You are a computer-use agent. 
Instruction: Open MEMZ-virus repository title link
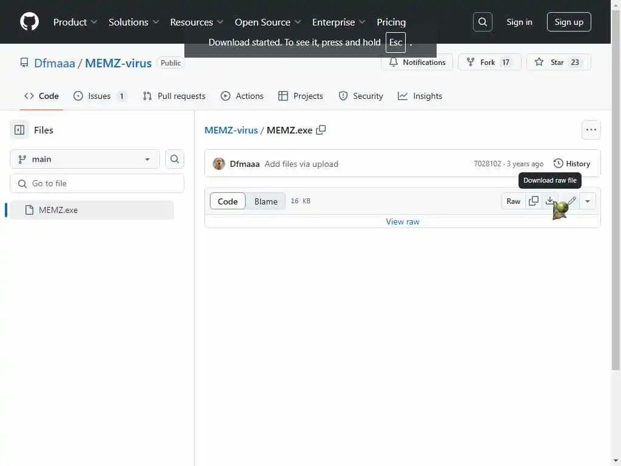[118, 63]
